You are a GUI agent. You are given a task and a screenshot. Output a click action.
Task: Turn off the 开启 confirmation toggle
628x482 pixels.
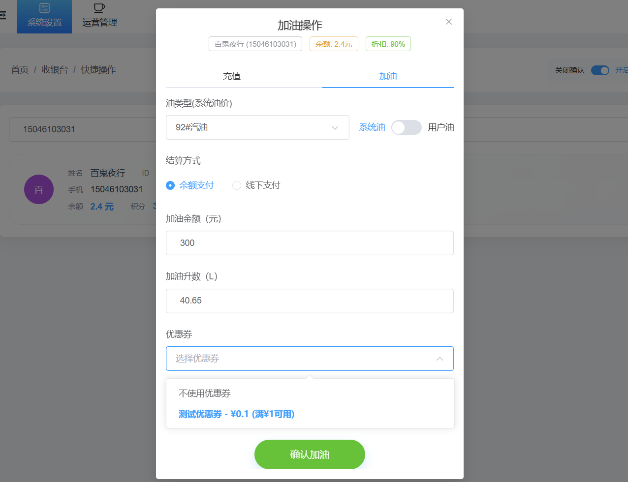600,70
